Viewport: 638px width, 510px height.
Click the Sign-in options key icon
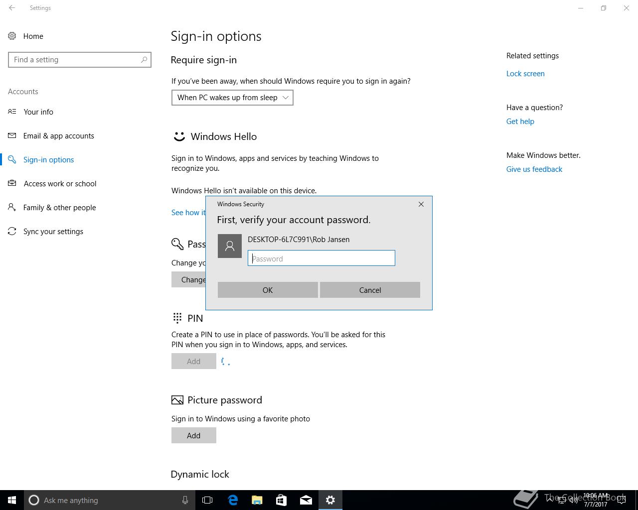(x=12, y=159)
